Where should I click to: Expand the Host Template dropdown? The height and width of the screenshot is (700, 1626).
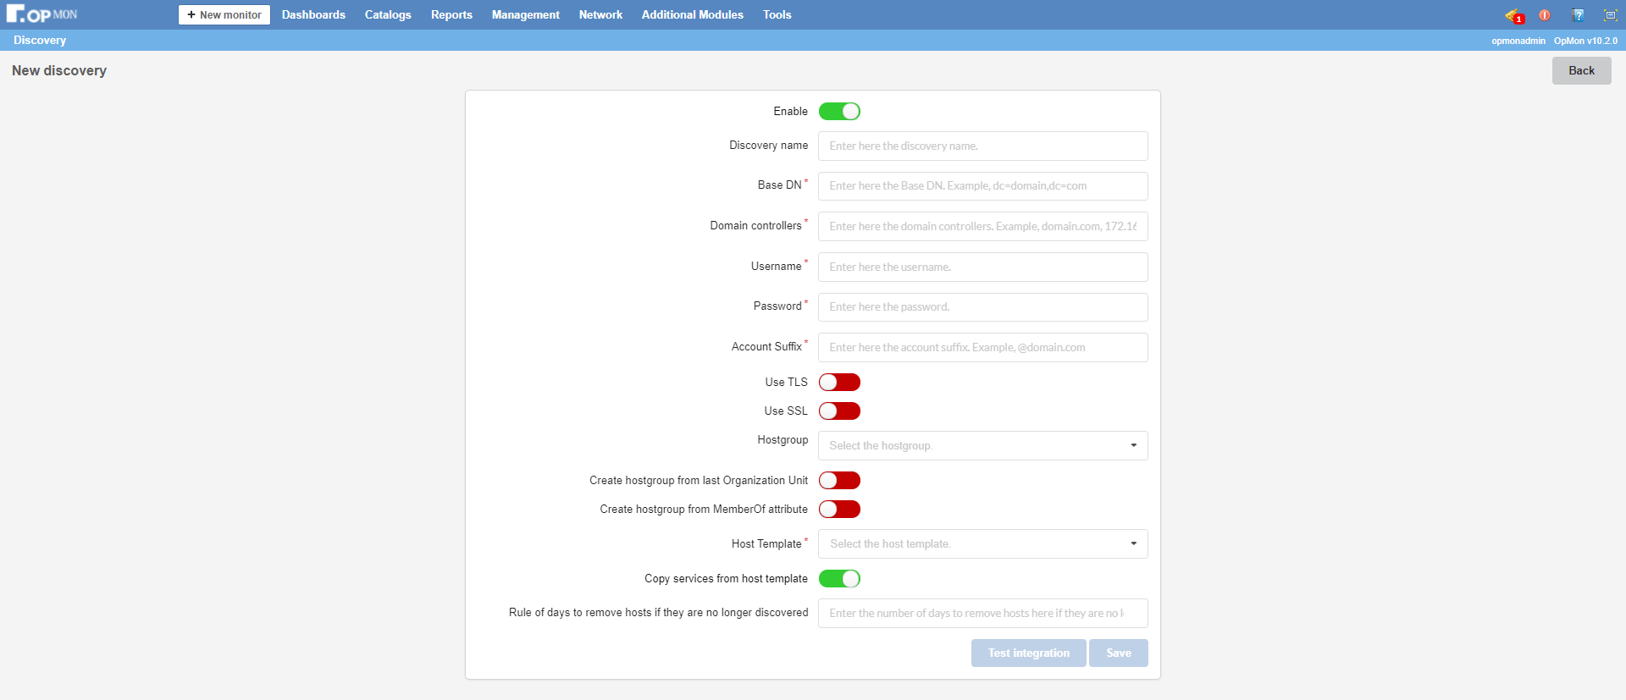982,544
